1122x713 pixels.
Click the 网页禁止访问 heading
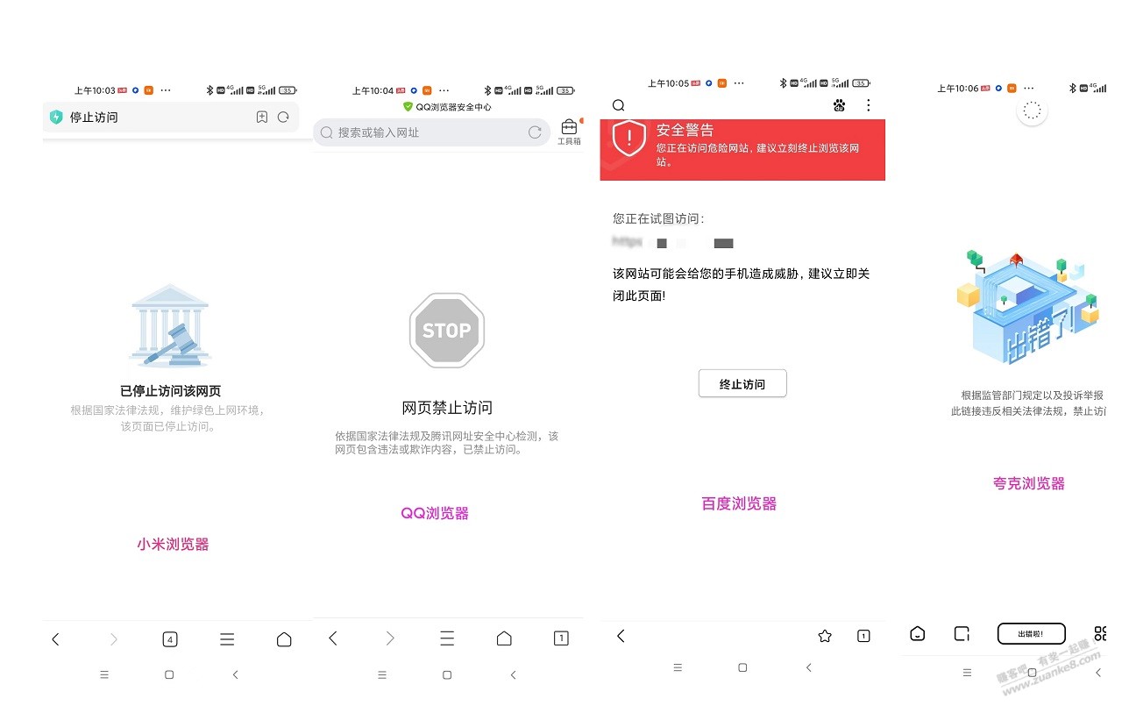447,408
